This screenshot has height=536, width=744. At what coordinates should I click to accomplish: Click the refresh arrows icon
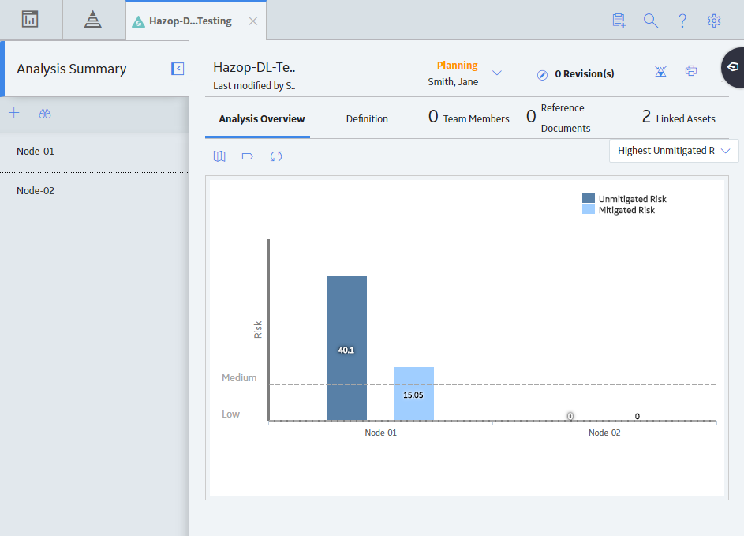click(276, 156)
